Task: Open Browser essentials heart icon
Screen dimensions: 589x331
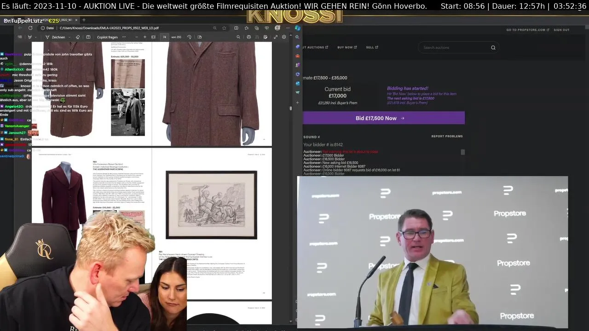Action: click(x=267, y=28)
